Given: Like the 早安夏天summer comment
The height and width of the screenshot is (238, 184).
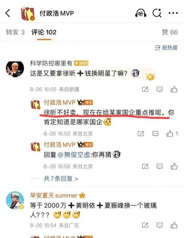Looking at the screenshot, I should tap(174, 225).
